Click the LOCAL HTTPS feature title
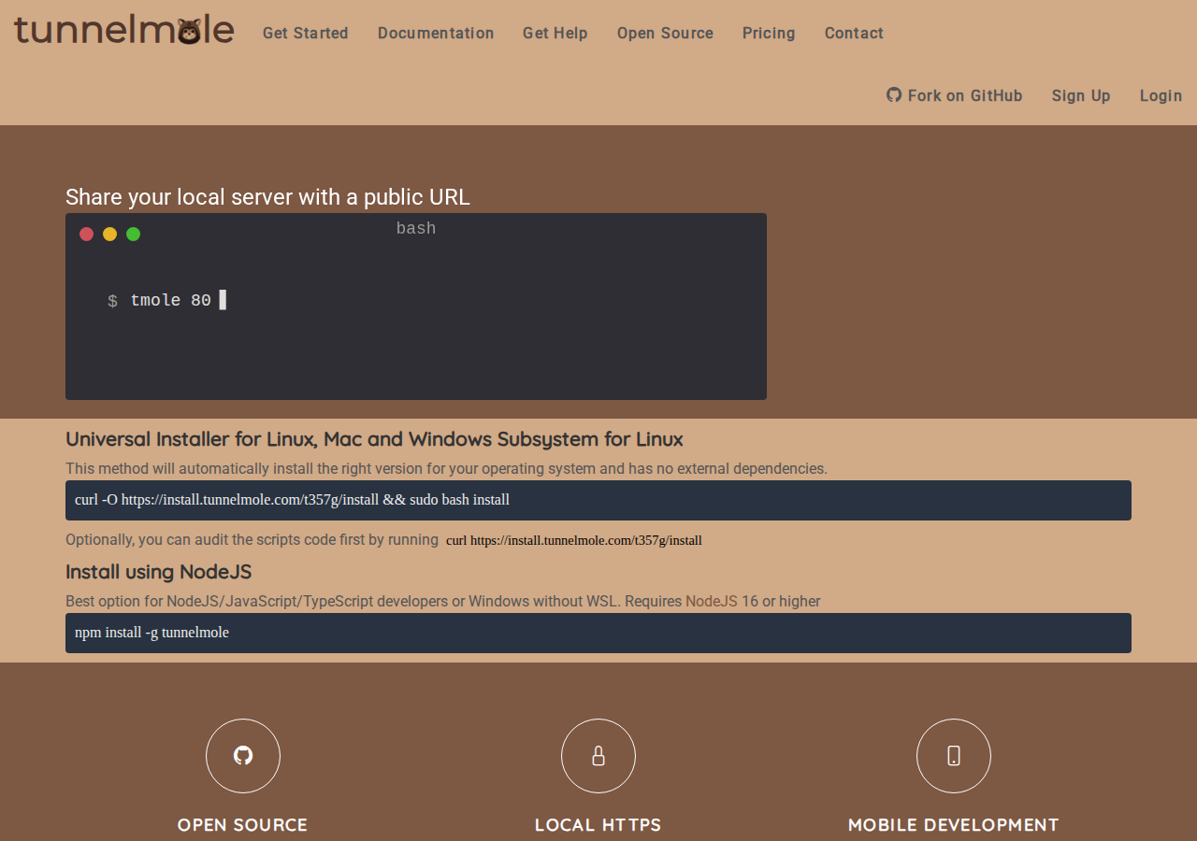 tap(598, 825)
